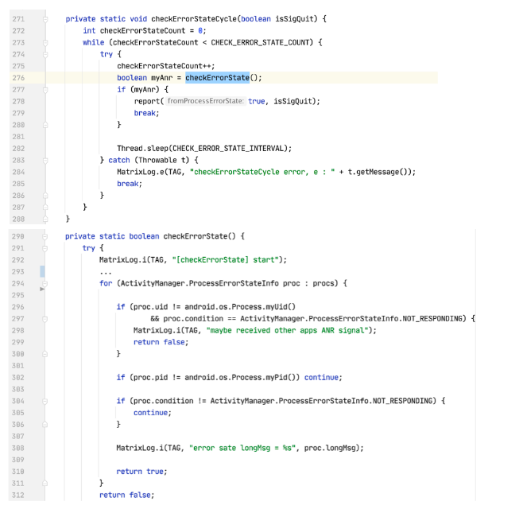Click fold end marker at line 280

coord(45,125)
